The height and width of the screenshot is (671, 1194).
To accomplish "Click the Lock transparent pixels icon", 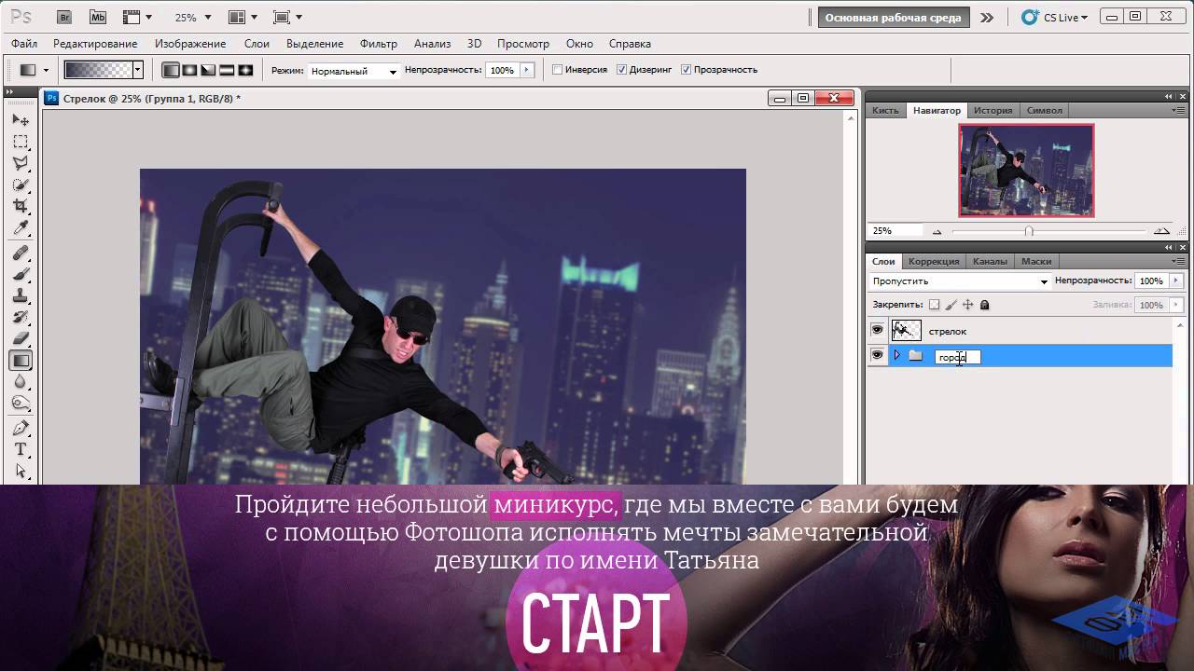I will point(935,305).
